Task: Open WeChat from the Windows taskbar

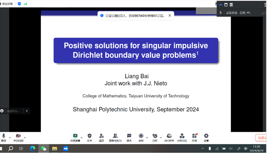Action: pyautogui.click(x=43, y=148)
